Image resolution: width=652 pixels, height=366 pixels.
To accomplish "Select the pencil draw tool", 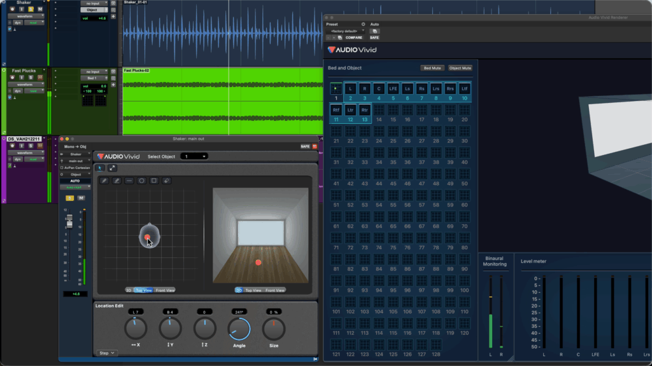I will [104, 181].
